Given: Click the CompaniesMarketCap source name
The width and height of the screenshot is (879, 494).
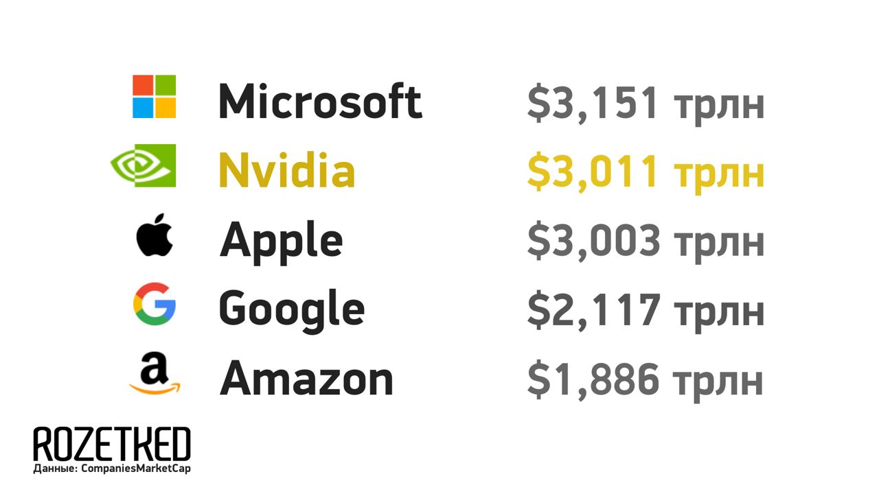Looking at the screenshot, I should tap(136, 469).
